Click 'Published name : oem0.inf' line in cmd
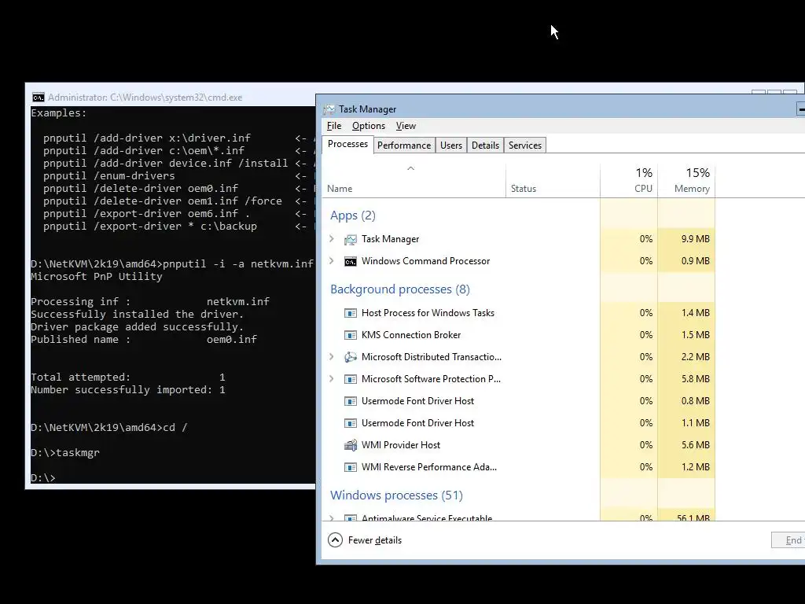805x604 pixels. click(x=144, y=340)
